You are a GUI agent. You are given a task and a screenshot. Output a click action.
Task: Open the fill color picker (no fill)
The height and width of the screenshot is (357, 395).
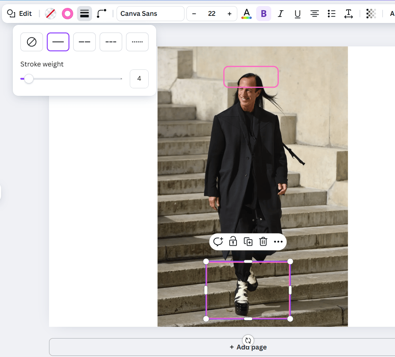tap(51, 14)
